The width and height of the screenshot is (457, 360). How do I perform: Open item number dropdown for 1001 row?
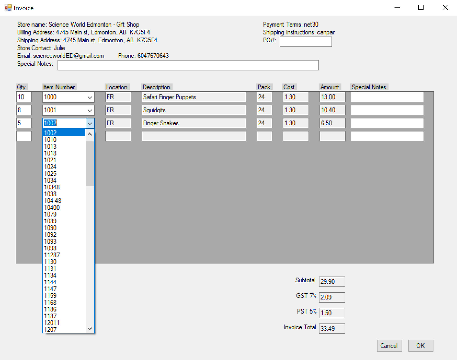(x=90, y=110)
